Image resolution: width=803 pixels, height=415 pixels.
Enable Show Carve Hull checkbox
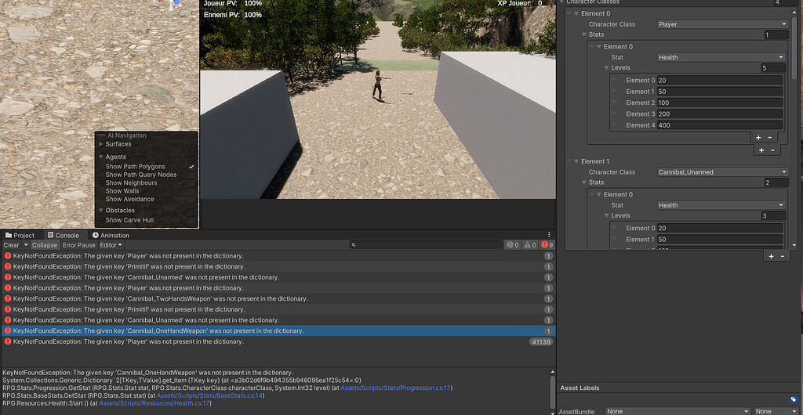[191, 220]
